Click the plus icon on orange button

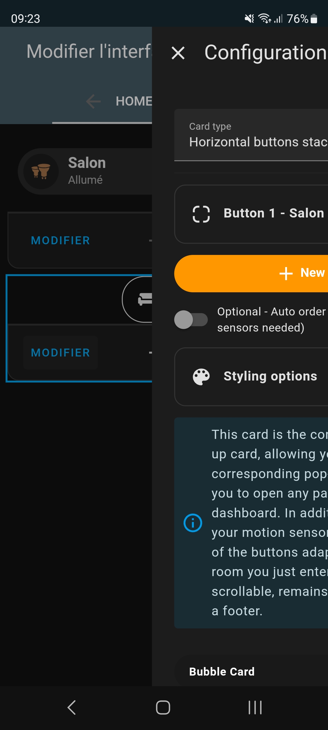[286, 273]
